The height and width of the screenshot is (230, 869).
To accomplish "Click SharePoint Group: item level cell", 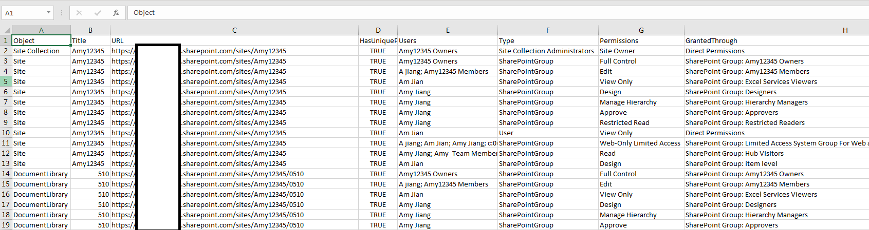I will click(776, 163).
